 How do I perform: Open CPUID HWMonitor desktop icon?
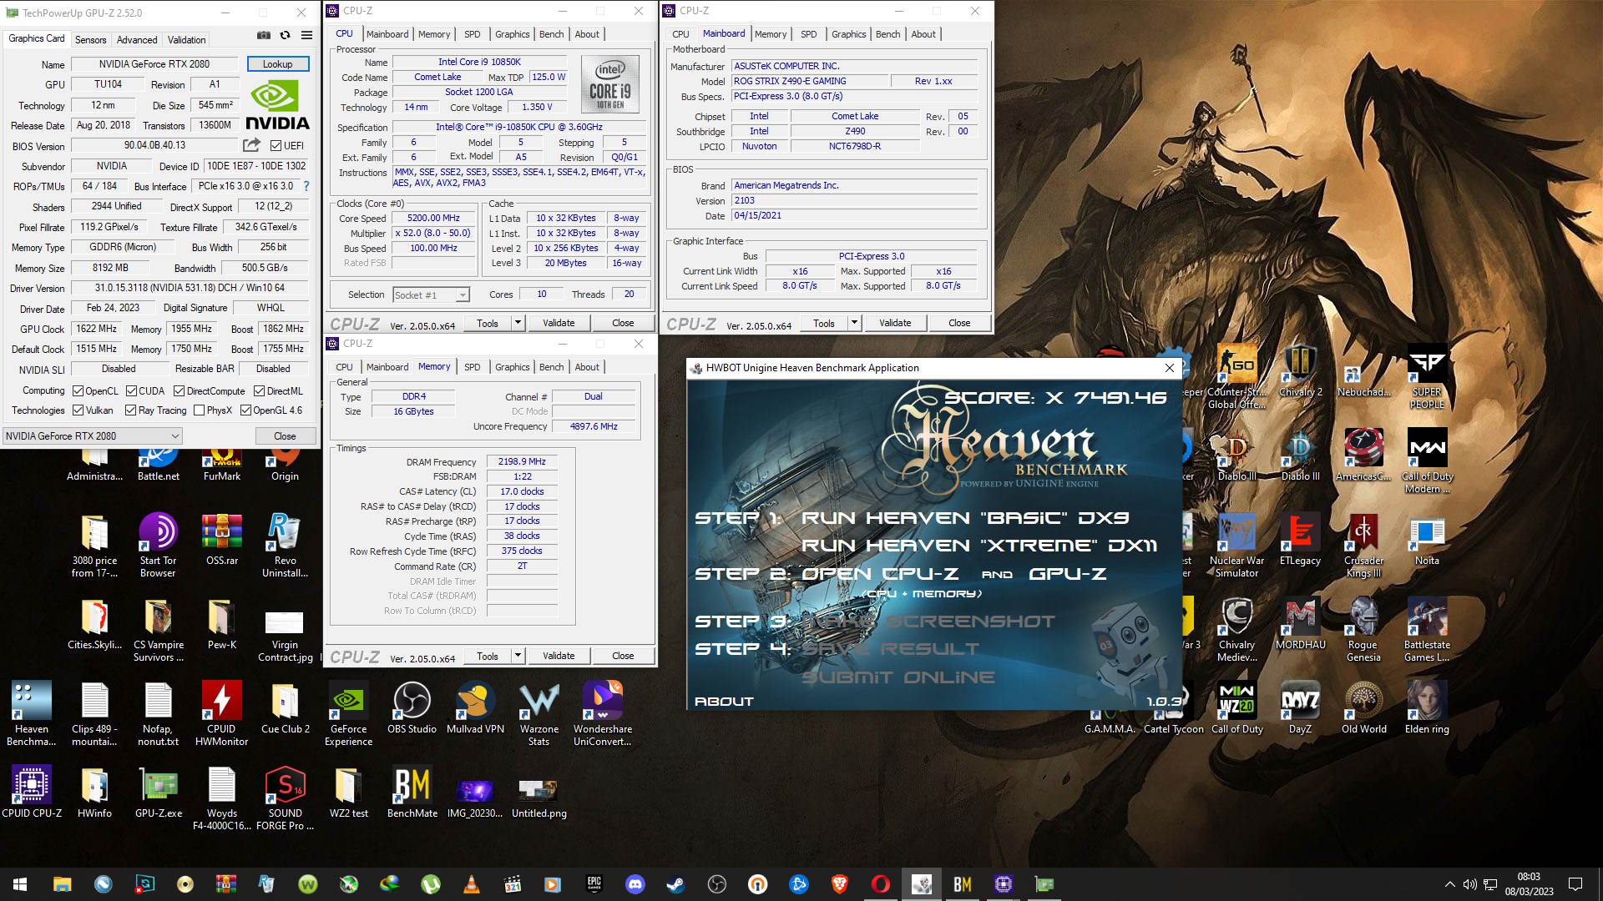point(221,713)
